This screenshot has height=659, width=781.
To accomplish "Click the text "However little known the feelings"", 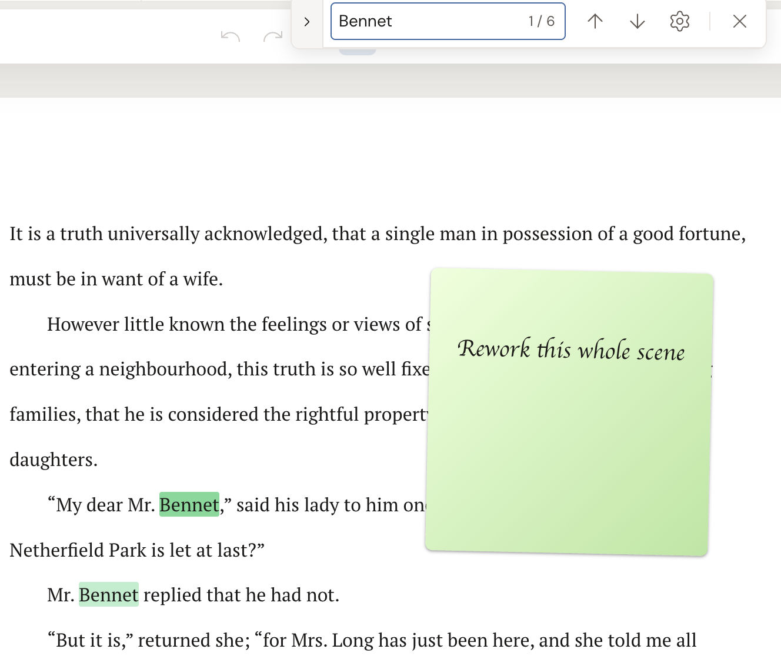I will pyautogui.click(x=188, y=324).
